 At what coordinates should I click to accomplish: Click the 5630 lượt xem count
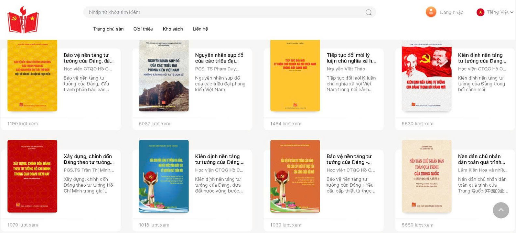tap(418, 124)
